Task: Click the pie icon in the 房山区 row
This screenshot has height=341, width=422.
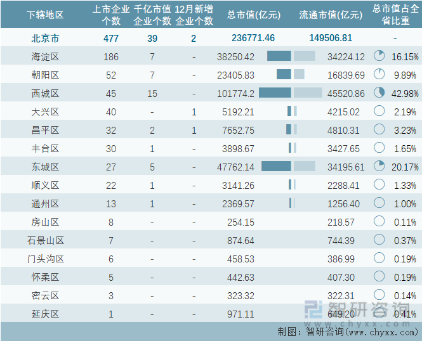Action: click(379, 221)
